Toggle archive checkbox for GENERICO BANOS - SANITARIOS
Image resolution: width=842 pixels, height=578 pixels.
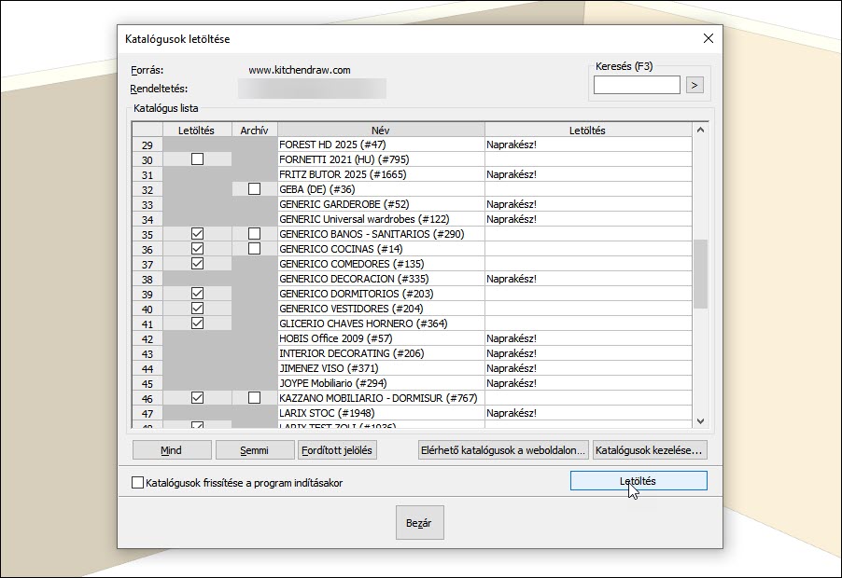254,234
